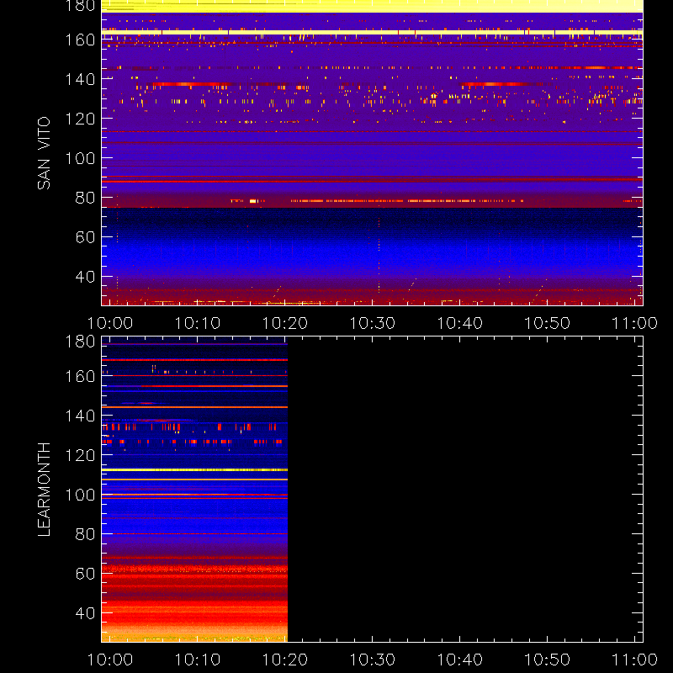Click the bright yellow band near 165 in San Vito
The image size is (673, 673).
point(372,32)
